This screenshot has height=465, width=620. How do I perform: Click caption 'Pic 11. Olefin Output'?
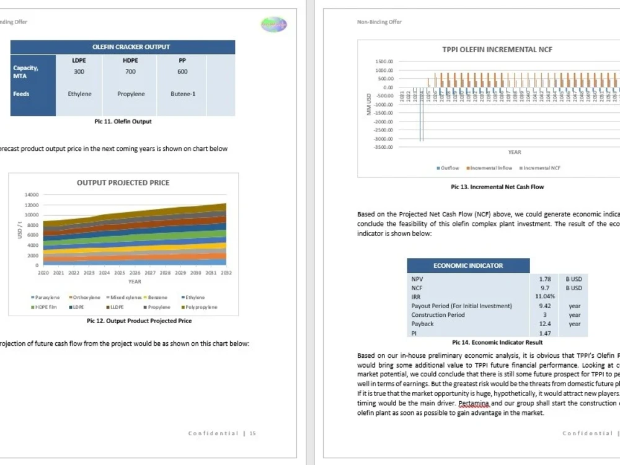coord(123,122)
